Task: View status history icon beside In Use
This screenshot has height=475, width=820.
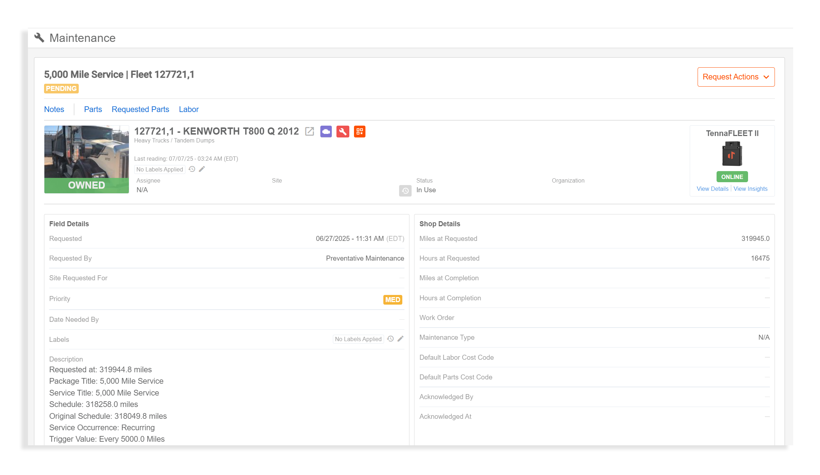Action: pyautogui.click(x=405, y=191)
